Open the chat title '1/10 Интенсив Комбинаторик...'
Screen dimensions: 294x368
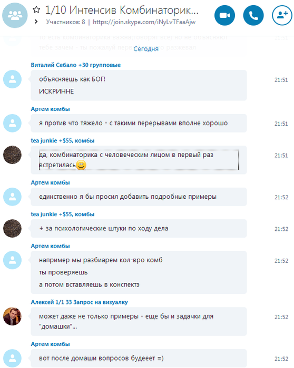(122, 10)
